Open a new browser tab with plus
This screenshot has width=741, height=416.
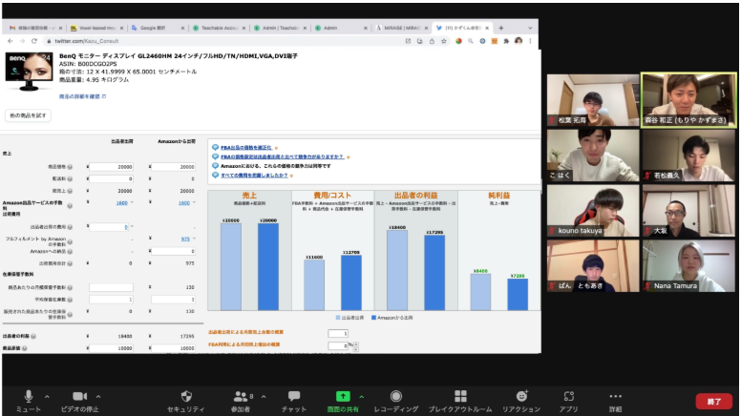[501, 28]
